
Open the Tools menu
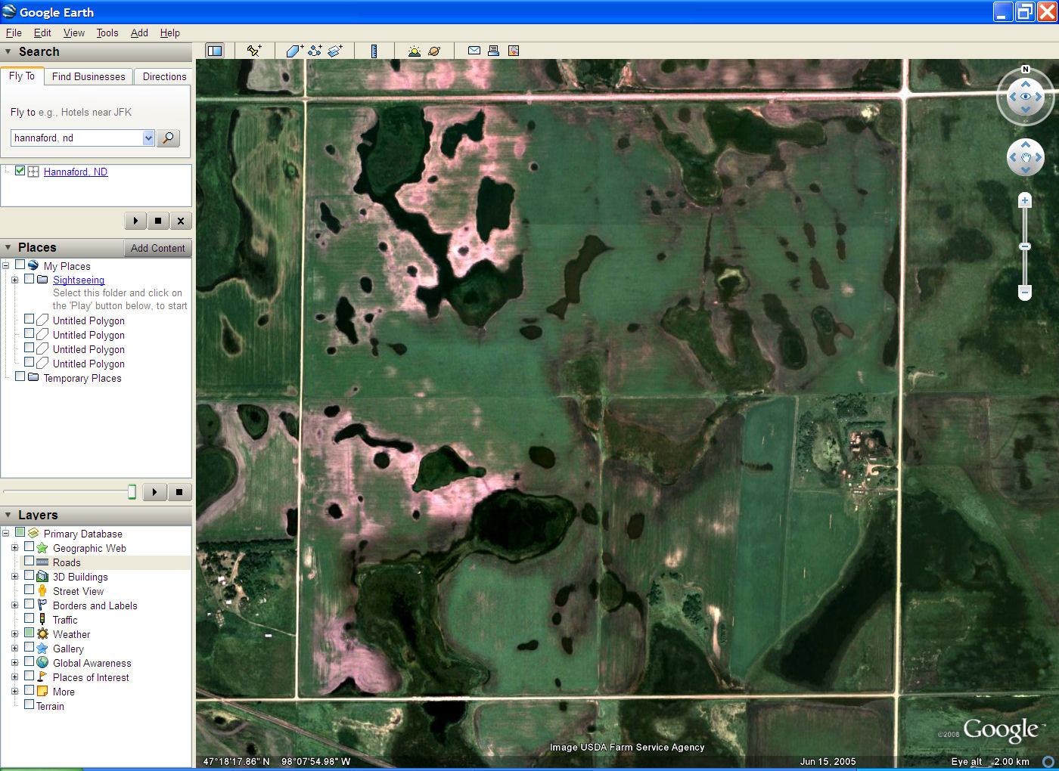[x=107, y=33]
